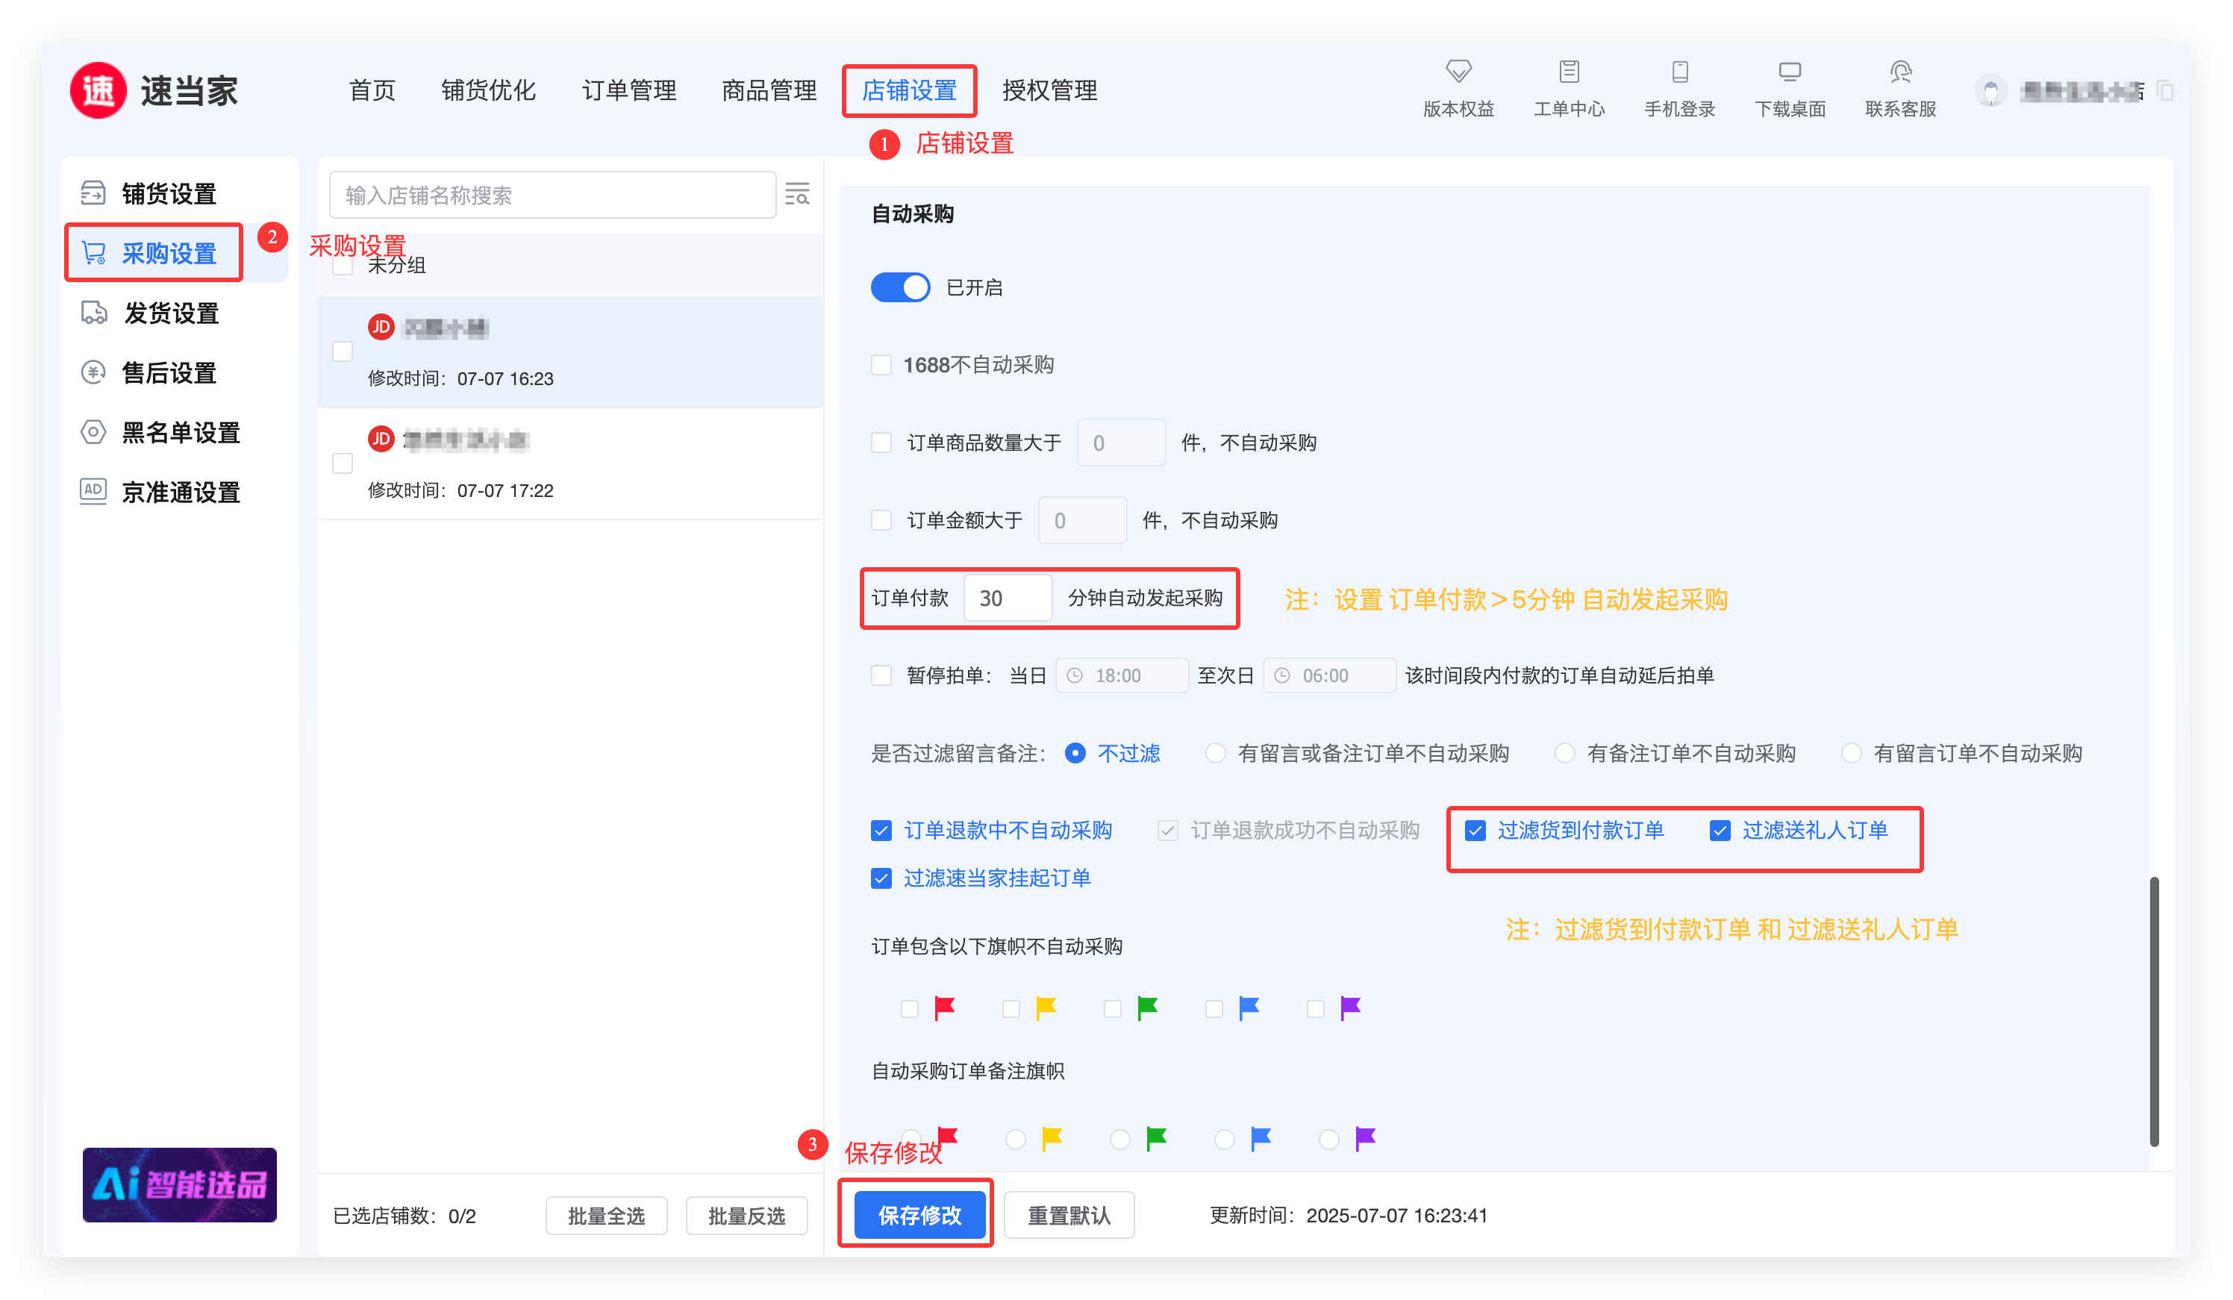Click the 工单中心 document icon
2233x1300 pixels.
pos(1569,72)
